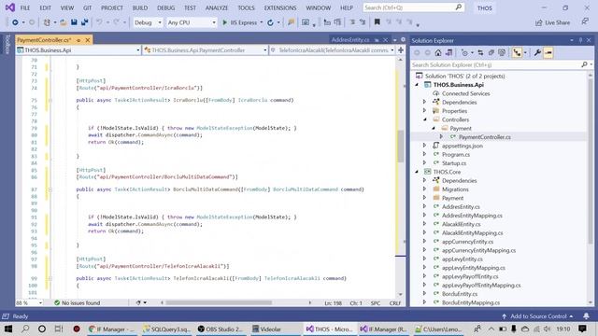
Task: Open Properties using the wrench icon
Action: pyautogui.click(x=537, y=53)
